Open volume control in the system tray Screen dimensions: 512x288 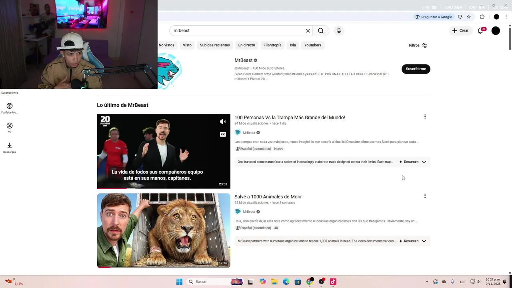(x=479, y=282)
